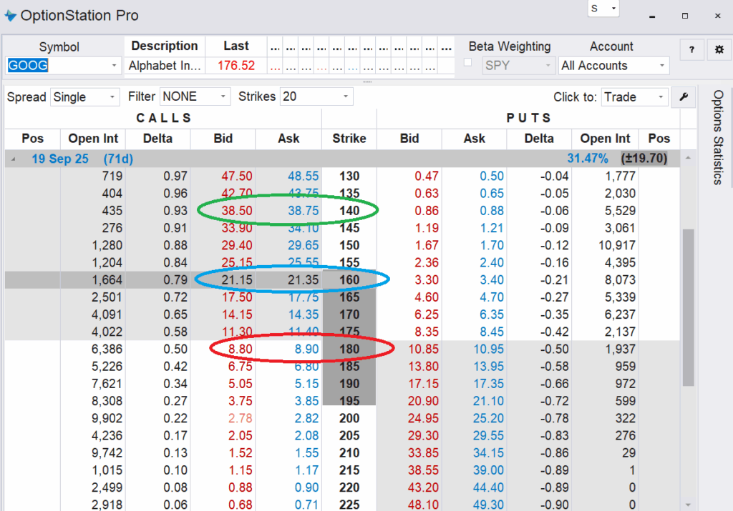The height and width of the screenshot is (511, 733).
Task: Click put ask 6.35 at strike 170
Action: pos(491,314)
